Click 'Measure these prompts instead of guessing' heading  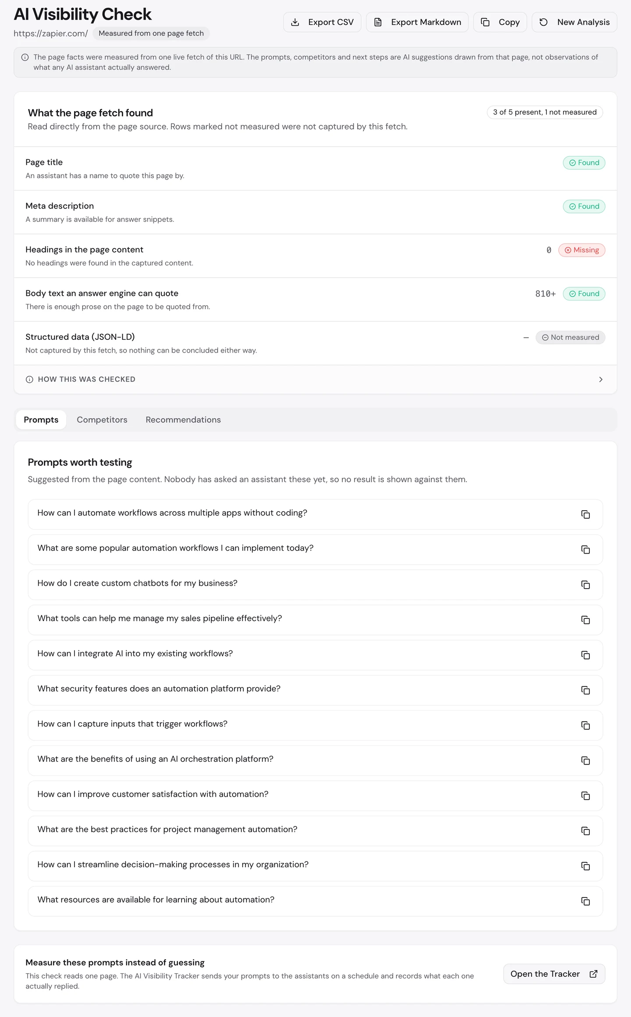115,962
